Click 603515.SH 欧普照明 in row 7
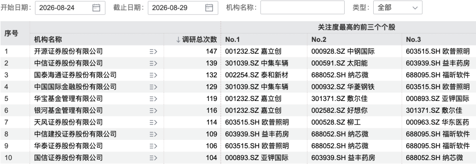Screen dimensions: 476x164 [x=257, y=122]
